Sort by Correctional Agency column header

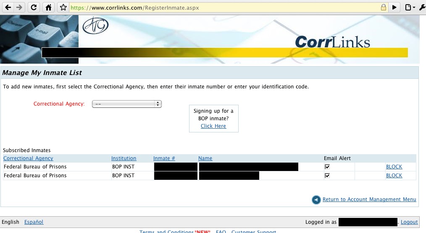click(28, 158)
